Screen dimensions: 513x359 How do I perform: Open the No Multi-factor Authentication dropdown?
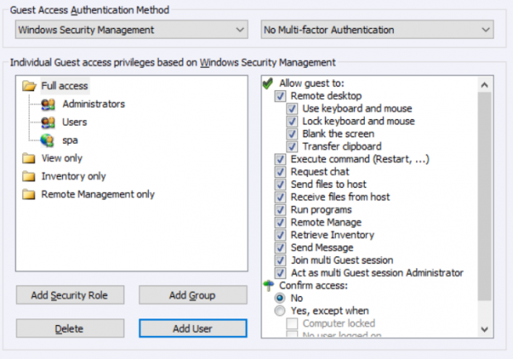click(x=376, y=30)
